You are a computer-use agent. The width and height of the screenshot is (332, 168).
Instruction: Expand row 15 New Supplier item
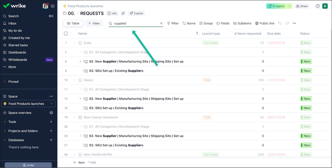pyautogui.click(x=80, y=99)
